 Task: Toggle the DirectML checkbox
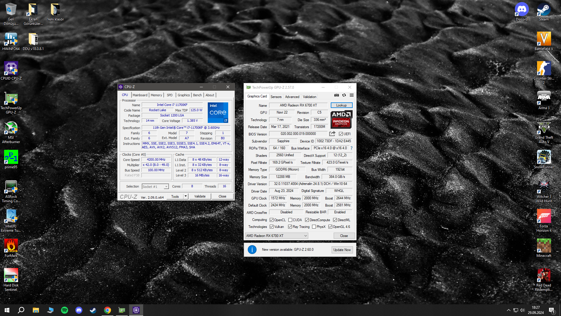[335, 220]
